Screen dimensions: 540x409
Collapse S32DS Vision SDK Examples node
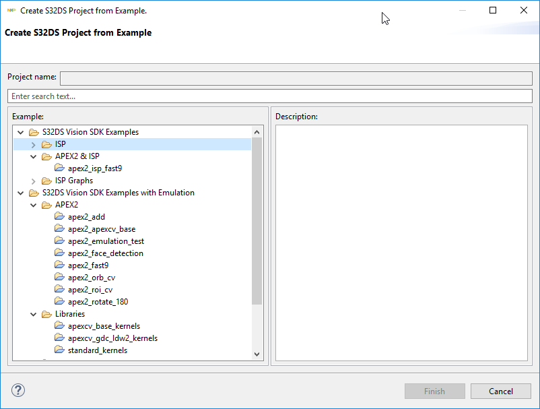point(21,132)
